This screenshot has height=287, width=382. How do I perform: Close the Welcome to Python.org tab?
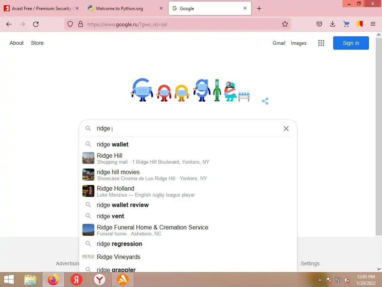[161, 8]
